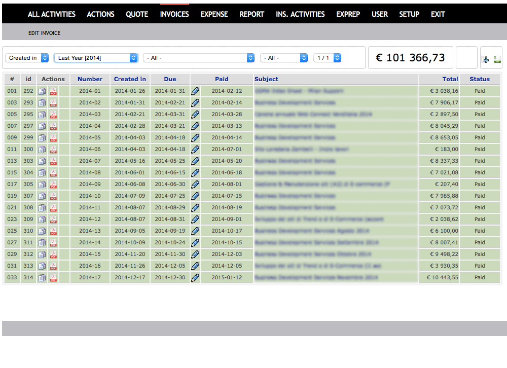Open the EXPENSE section

click(214, 14)
